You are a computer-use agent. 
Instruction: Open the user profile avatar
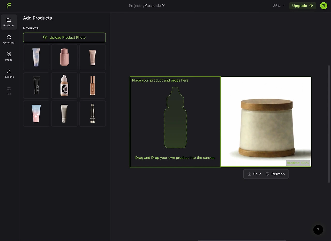coord(324,6)
